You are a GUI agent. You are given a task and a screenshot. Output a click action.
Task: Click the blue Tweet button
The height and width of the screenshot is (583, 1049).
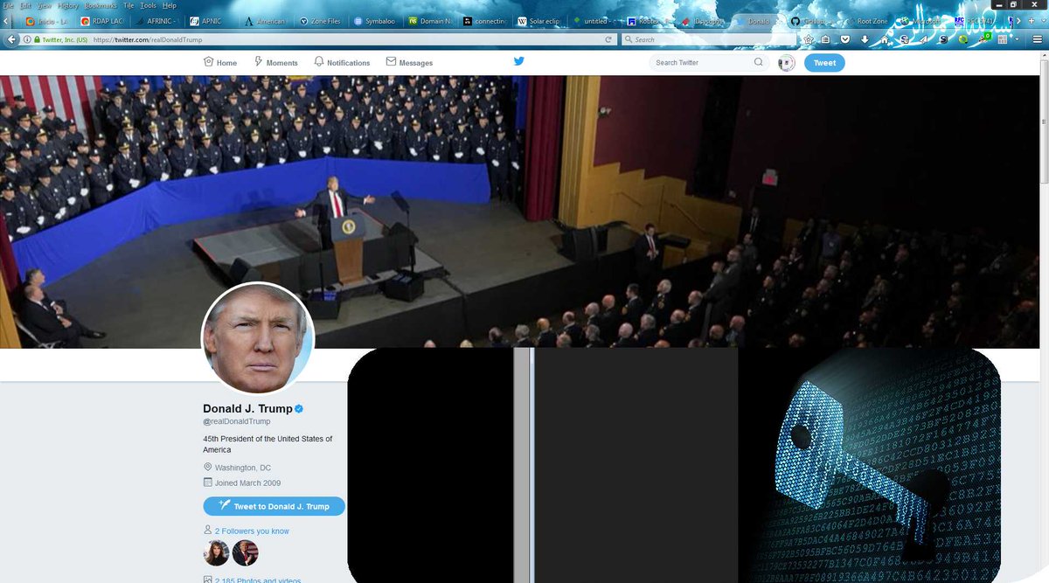pyautogui.click(x=824, y=63)
